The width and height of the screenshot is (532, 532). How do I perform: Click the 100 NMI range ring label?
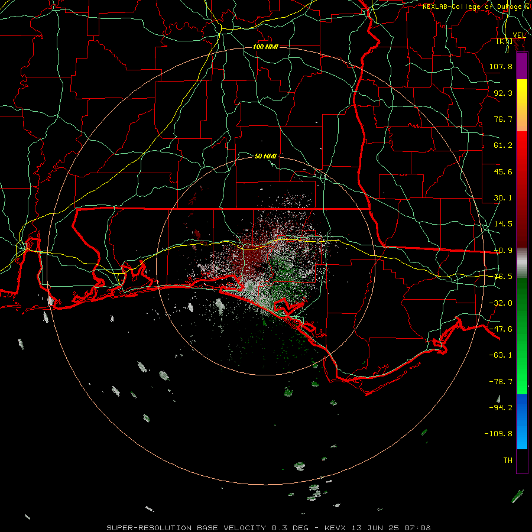(x=265, y=47)
